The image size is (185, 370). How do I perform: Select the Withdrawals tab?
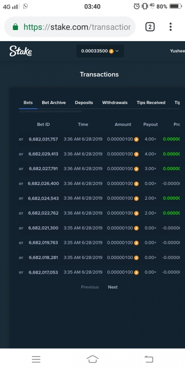pos(115,103)
